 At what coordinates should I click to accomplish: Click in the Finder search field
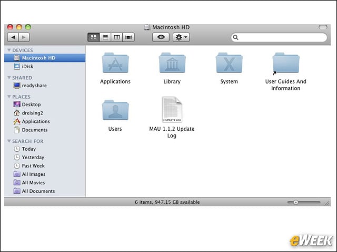click(279, 37)
